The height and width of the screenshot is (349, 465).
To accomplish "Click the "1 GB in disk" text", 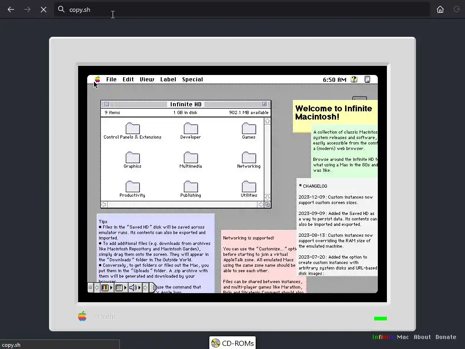I will click(185, 113).
